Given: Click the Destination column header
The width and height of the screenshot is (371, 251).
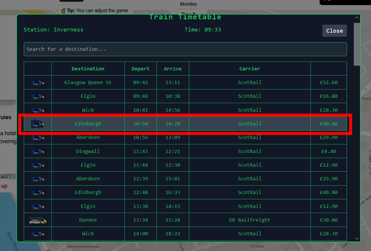Looking at the screenshot, I should 88,69.
